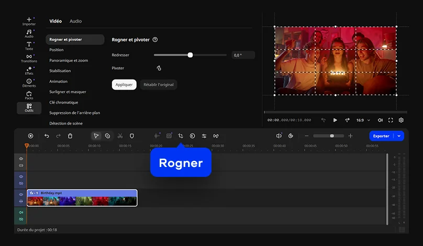Expand the Exporter dropdown arrow
423x246 pixels.
399,136
